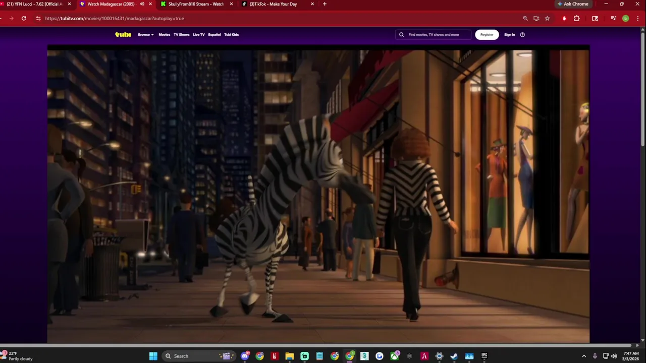Expand the Browse dropdown on Tubi
Screen dimensions: 646x363
tap(146, 35)
